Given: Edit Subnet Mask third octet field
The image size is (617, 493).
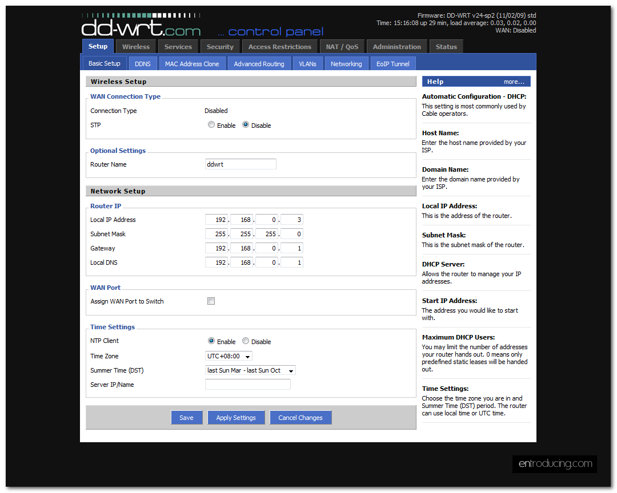Looking at the screenshot, I should (267, 234).
